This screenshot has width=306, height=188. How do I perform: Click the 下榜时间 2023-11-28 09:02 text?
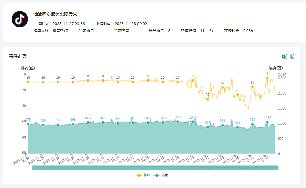point(121,24)
